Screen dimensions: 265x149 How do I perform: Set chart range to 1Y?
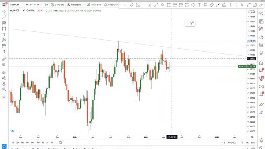tap(43, 142)
